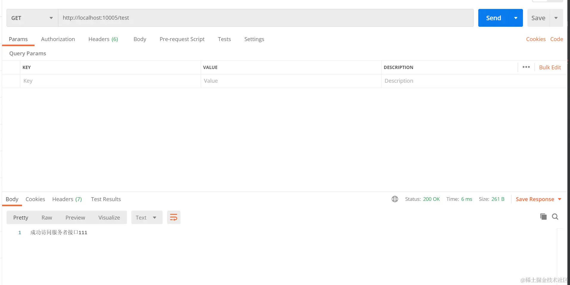Open the GET method dropdown

(x=32, y=18)
